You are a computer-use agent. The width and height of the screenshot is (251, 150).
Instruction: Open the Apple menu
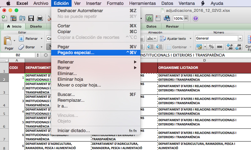(x=8, y=3)
